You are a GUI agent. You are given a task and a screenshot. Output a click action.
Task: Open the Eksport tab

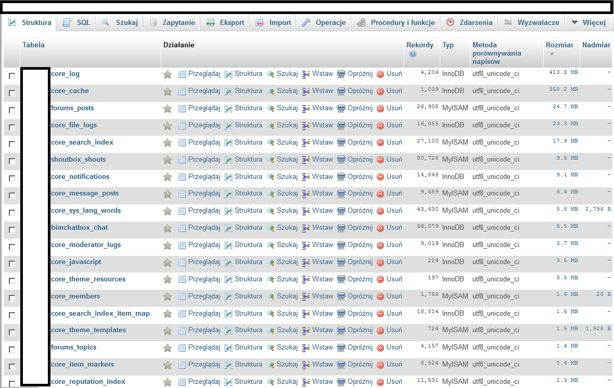point(225,23)
